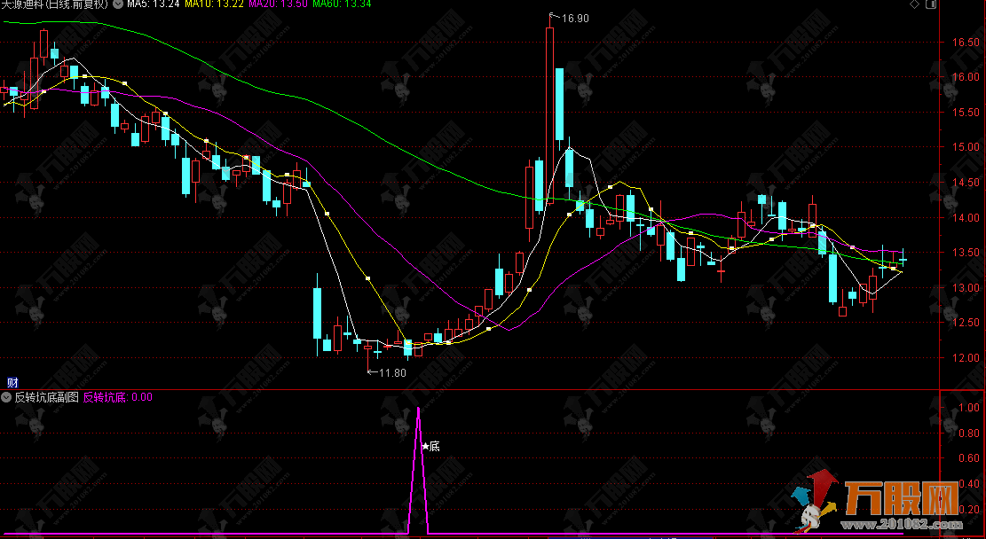Click the 反转坑底副图 indicator name
Viewport: 986px width, 539px height.
[47, 398]
